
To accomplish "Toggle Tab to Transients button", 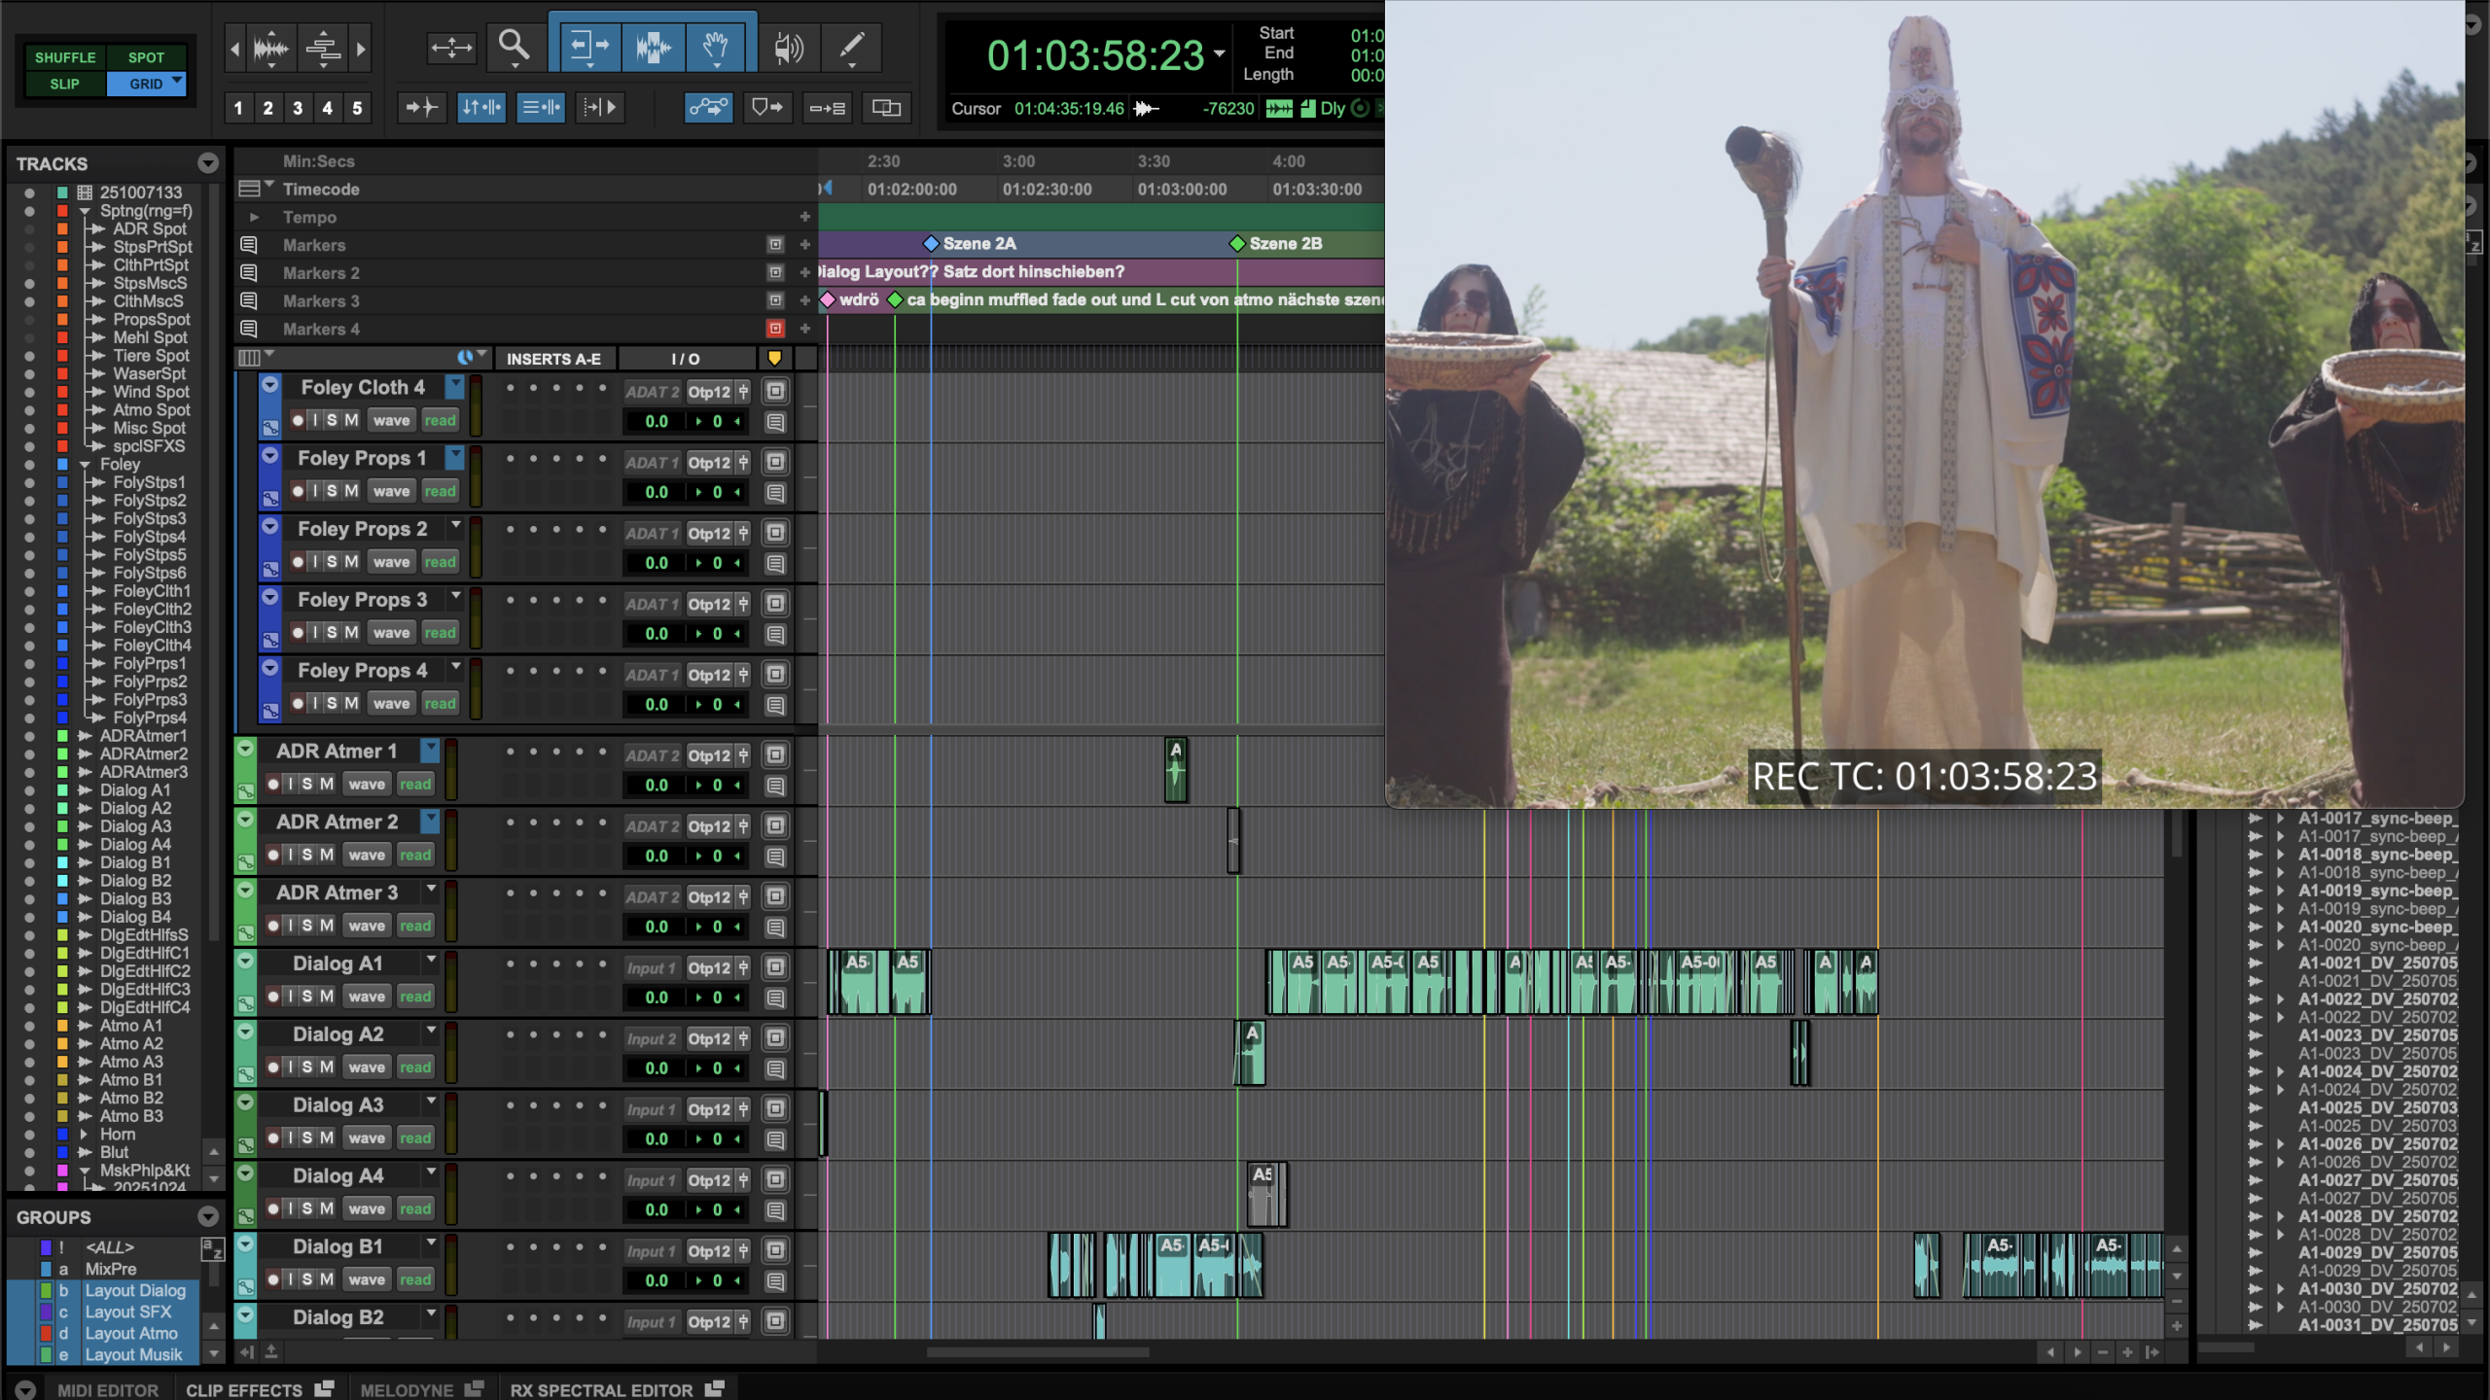I will pos(421,107).
